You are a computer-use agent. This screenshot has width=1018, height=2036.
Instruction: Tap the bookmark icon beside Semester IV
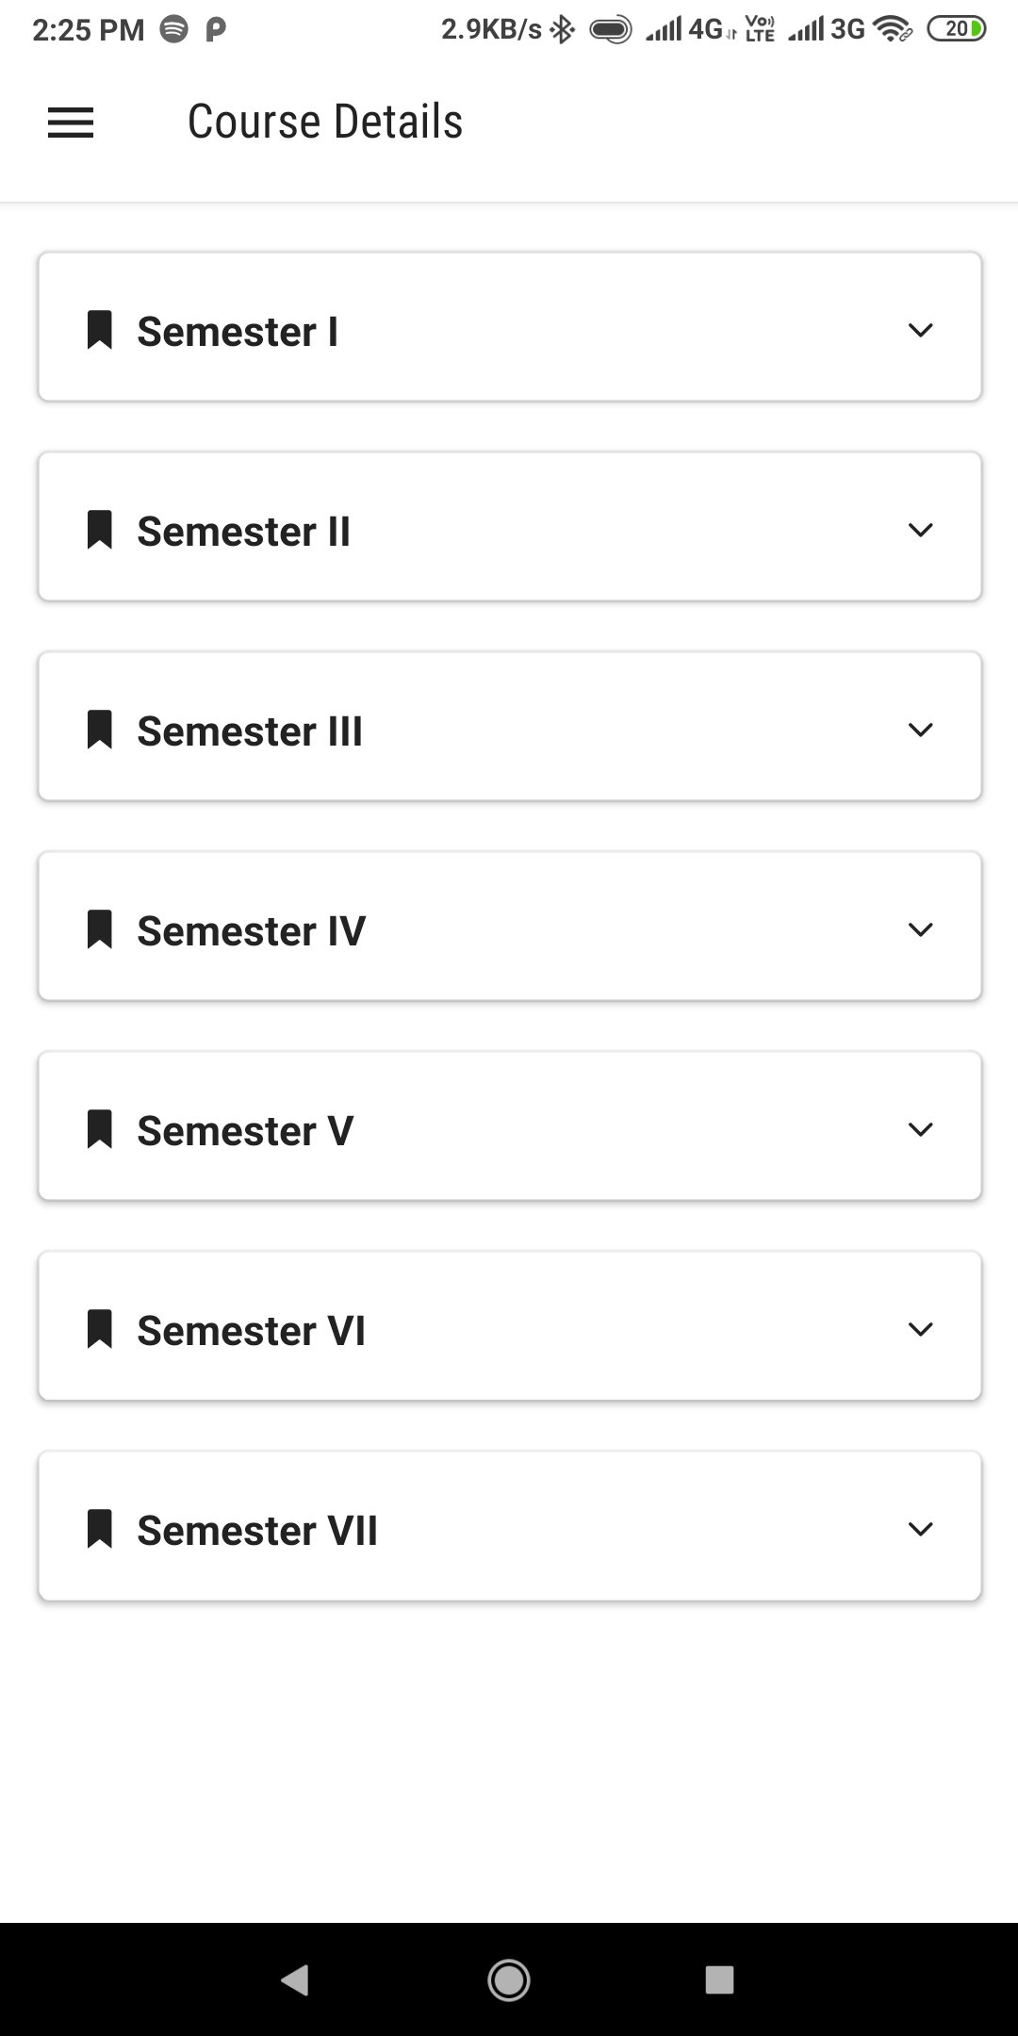coord(100,929)
